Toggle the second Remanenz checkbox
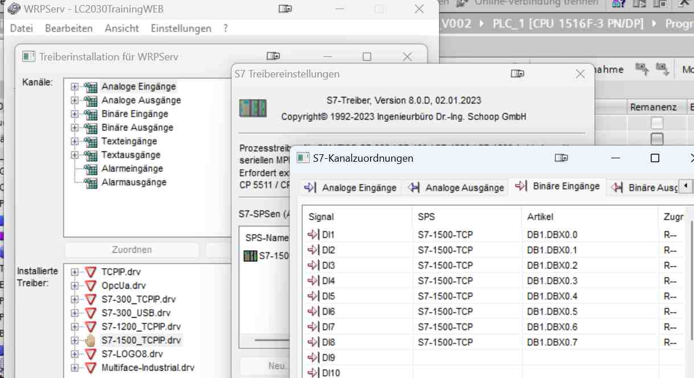 click(x=657, y=138)
